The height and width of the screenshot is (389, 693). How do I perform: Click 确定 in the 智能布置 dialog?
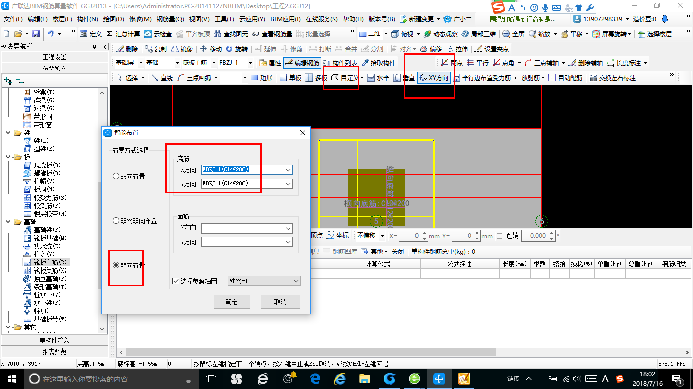(x=231, y=302)
